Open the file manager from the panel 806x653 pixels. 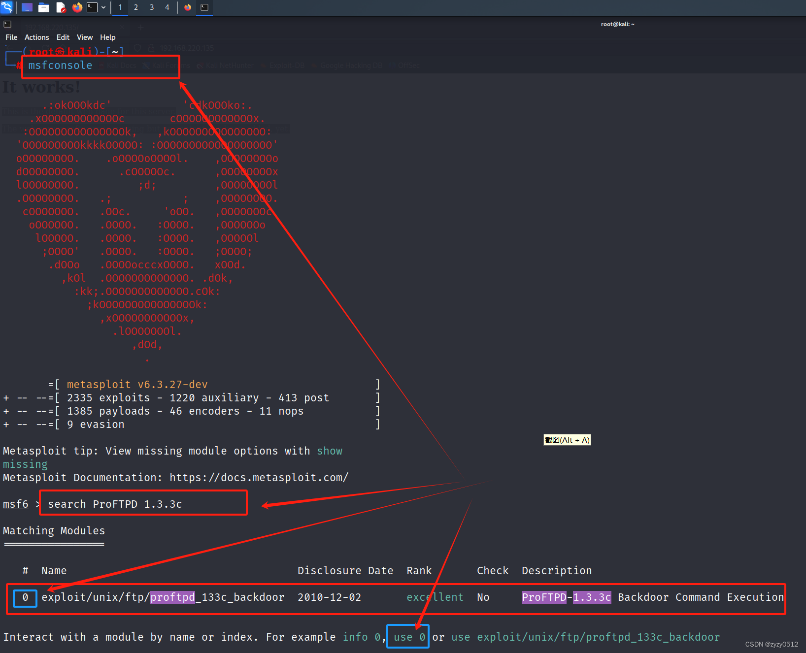pyautogui.click(x=44, y=7)
